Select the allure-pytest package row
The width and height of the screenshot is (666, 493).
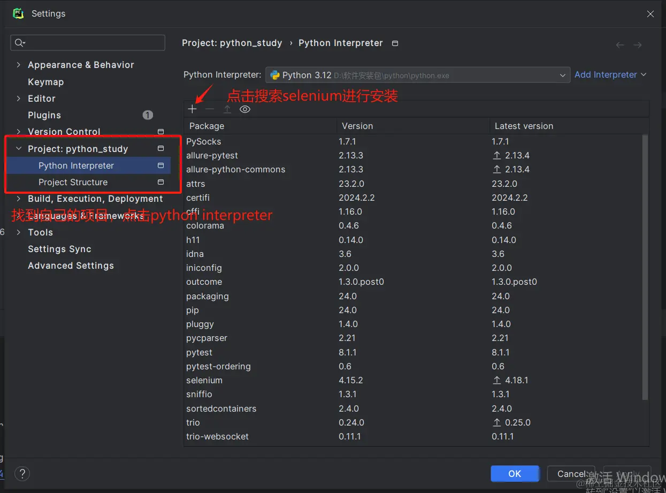pos(412,155)
